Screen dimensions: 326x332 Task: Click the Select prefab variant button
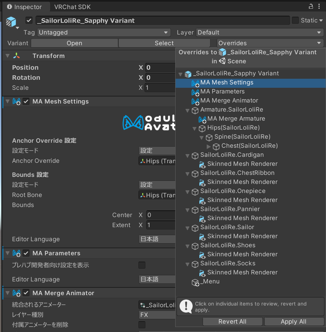click(x=164, y=43)
